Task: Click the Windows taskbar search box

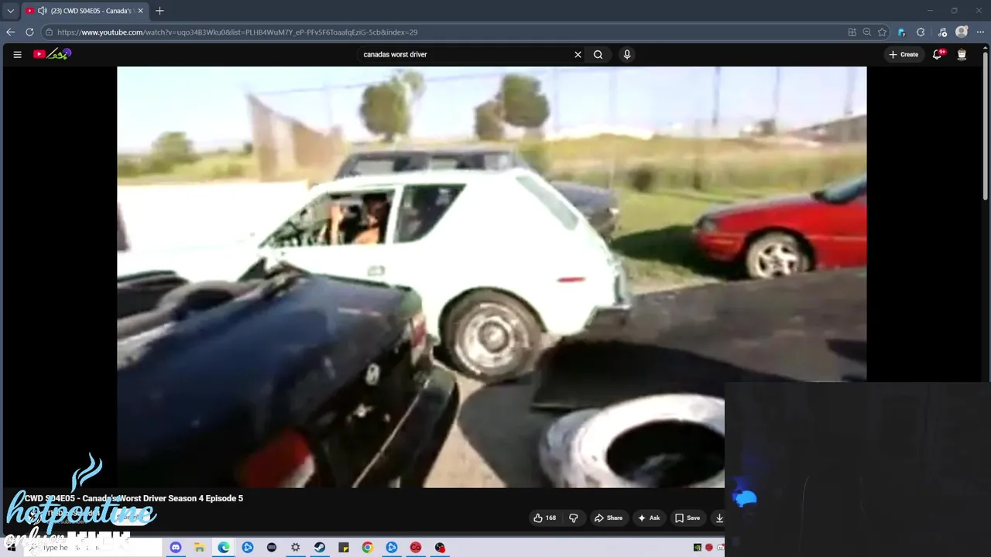Action: tap(93, 548)
